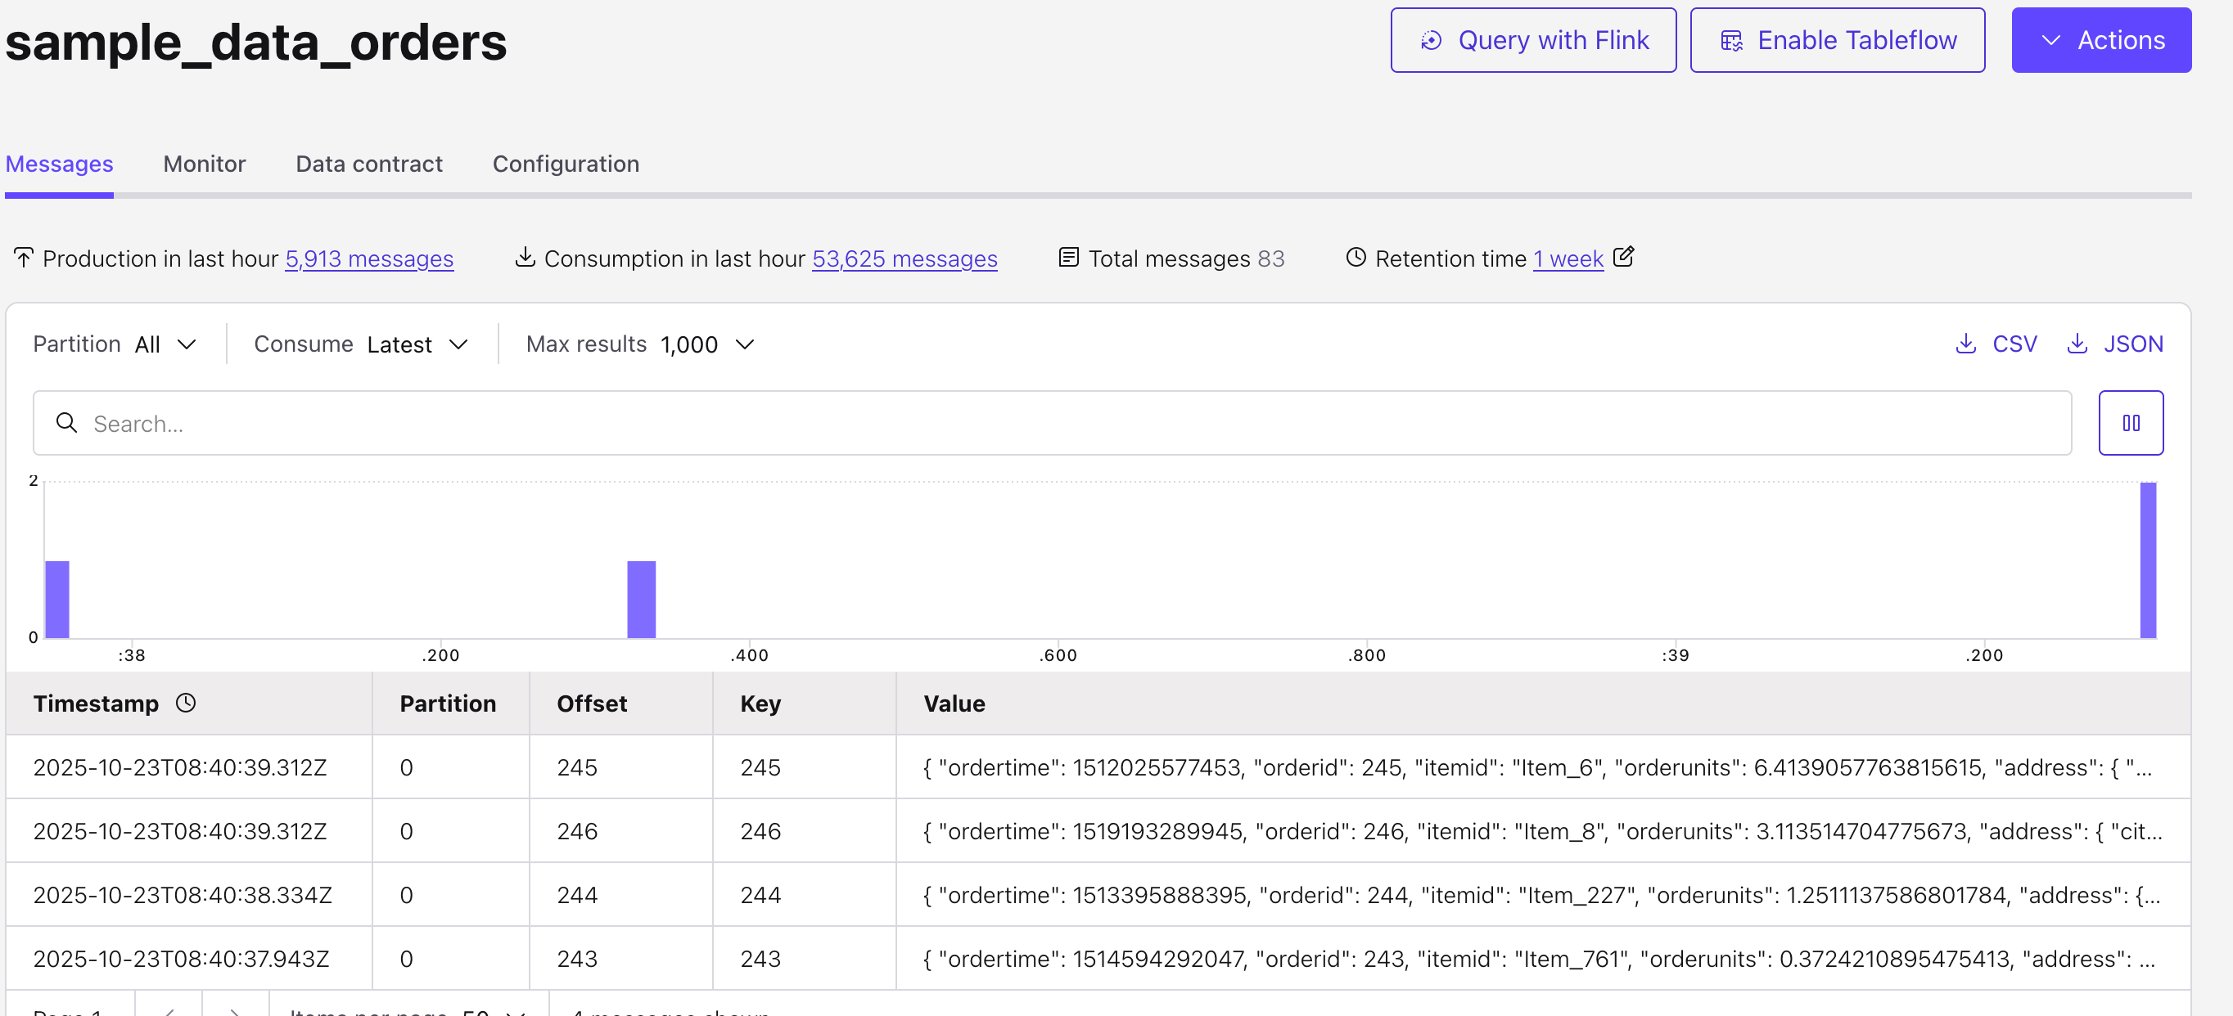Click the 1 week retention link
Viewport: 2233px width, 1016px height.
point(1568,259)
